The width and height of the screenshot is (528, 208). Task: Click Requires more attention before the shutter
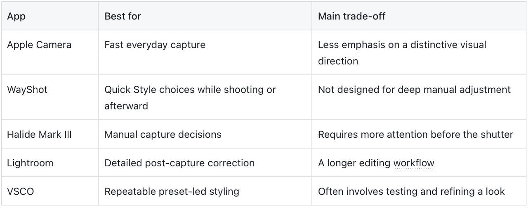(x=415, y=134)
